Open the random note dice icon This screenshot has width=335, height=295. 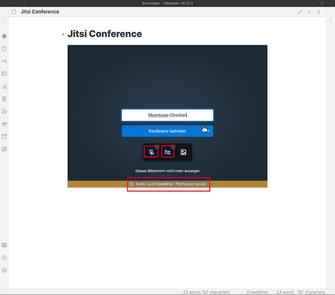coord(4,49)
